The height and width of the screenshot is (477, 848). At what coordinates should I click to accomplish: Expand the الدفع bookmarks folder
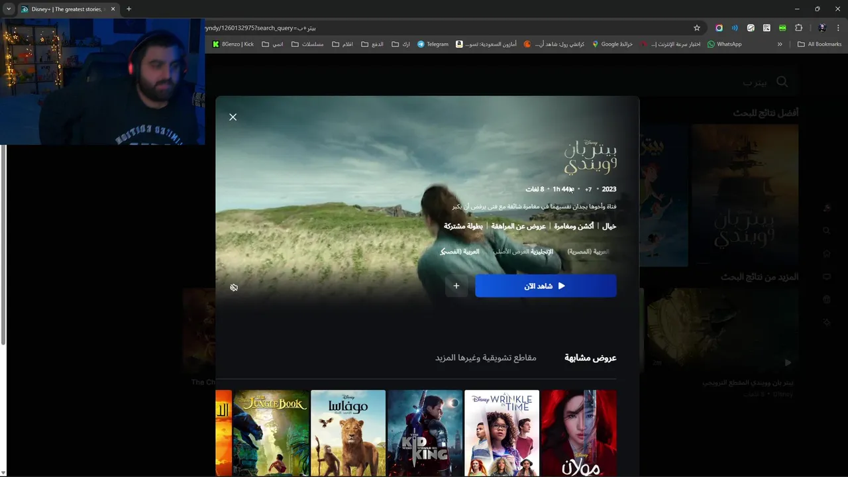pos(372,44)
